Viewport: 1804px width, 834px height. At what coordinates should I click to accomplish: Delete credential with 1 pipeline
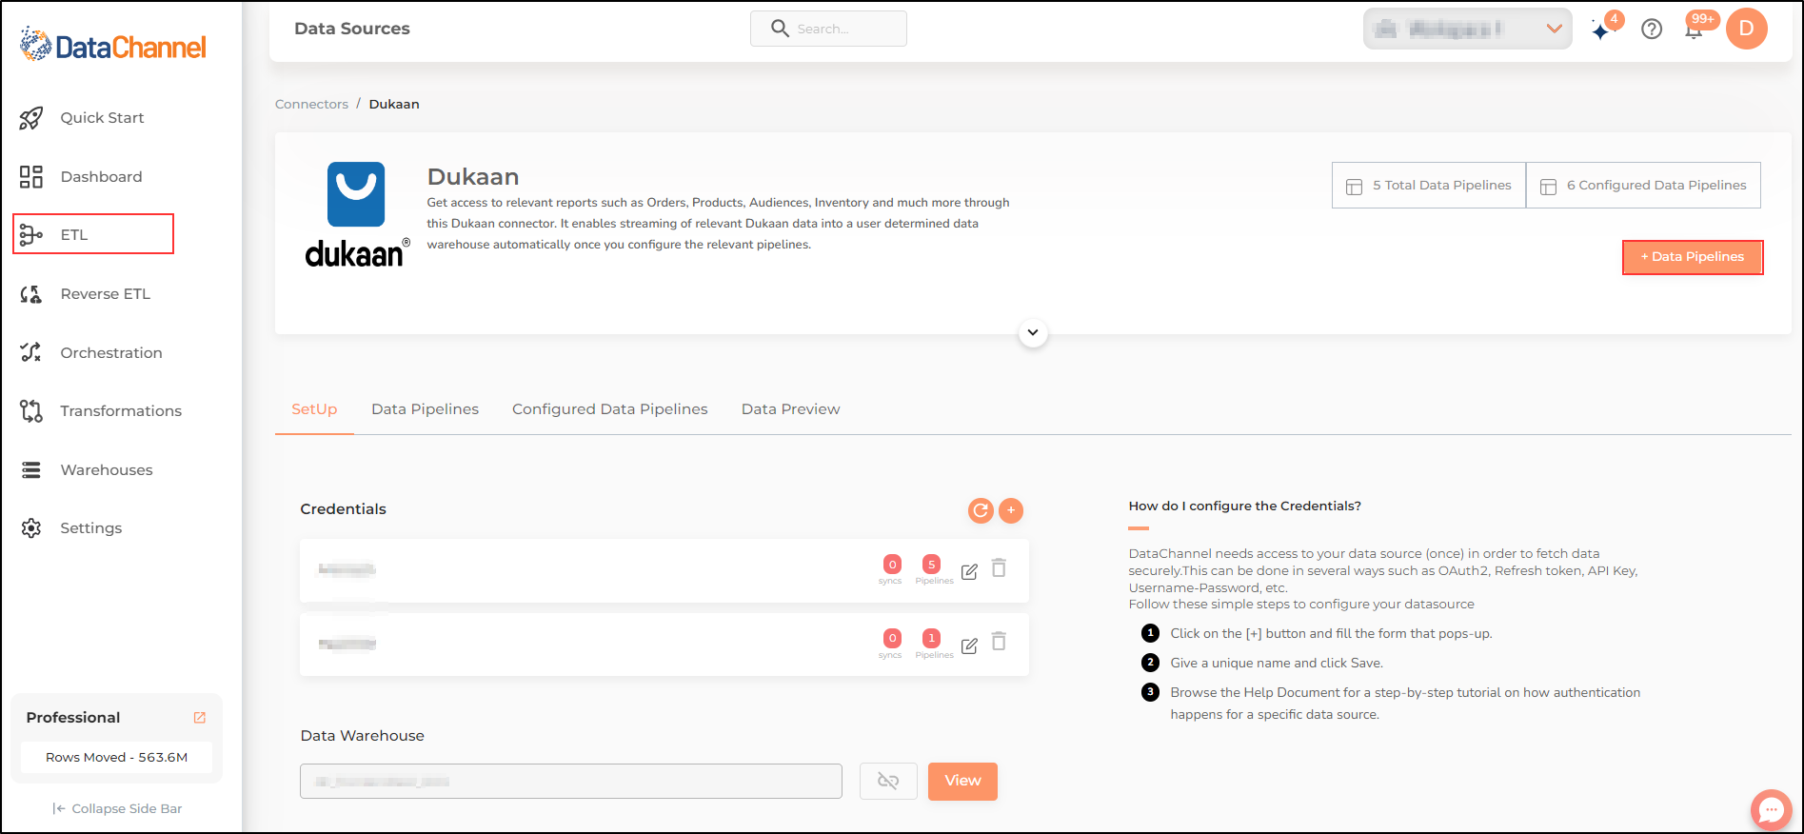(x=999, y=642)
